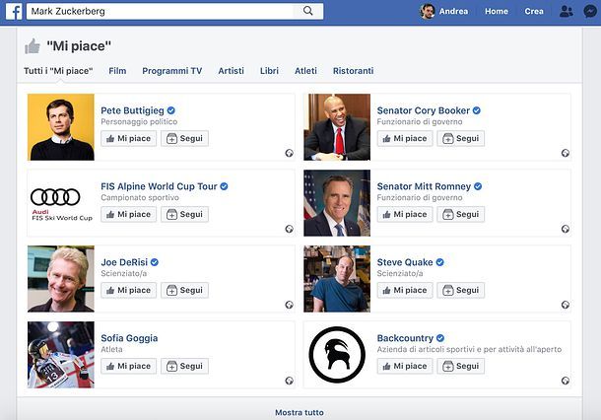This screenshot has width=601, height=420.
Task: Click the verified badge next to Senator Cory Booker
Action: (x=477, y=110)
